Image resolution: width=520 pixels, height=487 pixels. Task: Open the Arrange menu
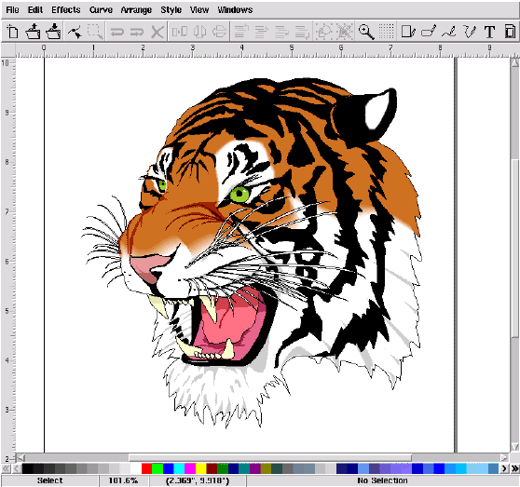coord(136,10)
